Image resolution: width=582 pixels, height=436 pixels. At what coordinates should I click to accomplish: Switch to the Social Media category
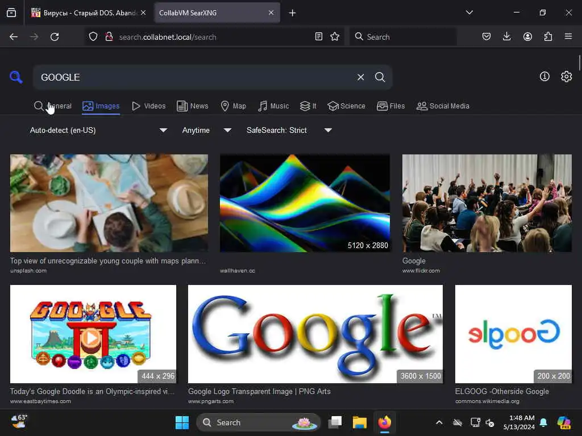443,106
